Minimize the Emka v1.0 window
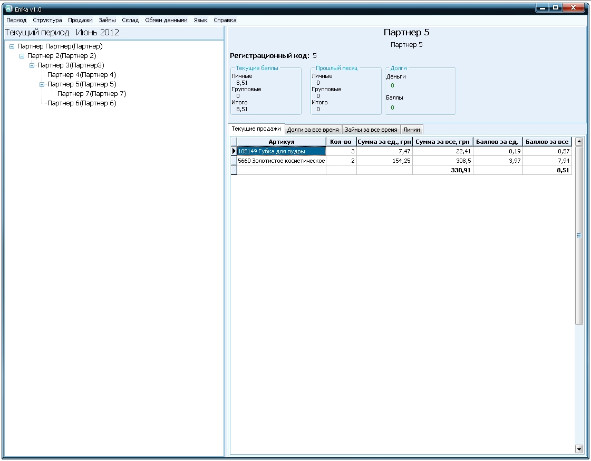The height and width of the screenshot is (461, 591). (542, 8)
